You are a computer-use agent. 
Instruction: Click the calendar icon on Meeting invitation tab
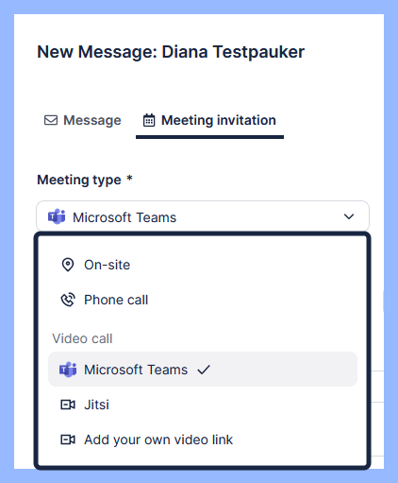point(149,120)
